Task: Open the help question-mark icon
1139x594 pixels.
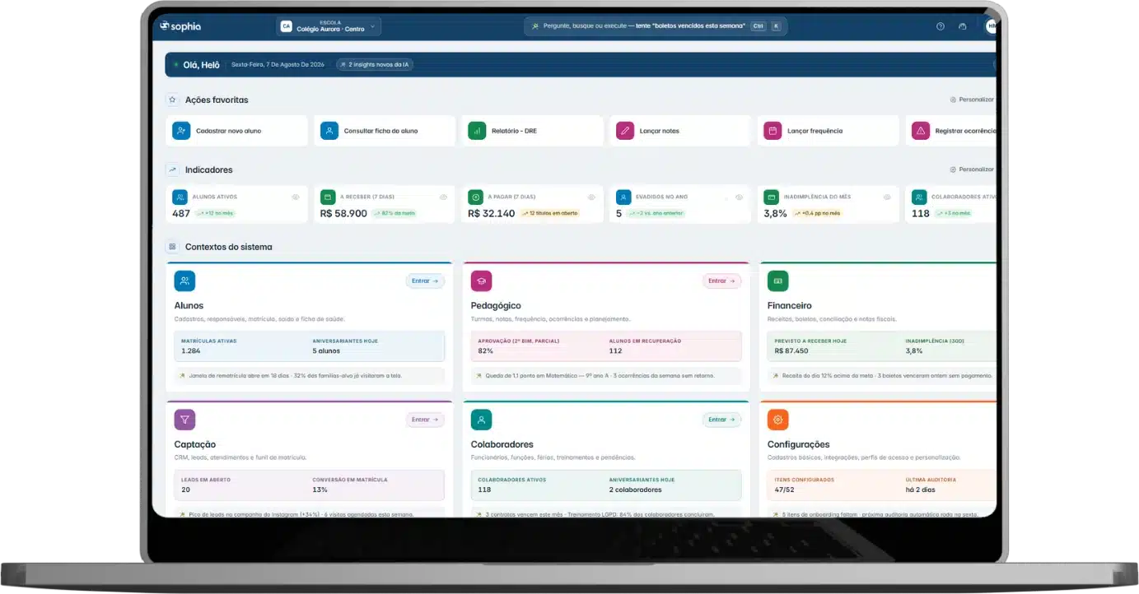Action: coord(941,26)
